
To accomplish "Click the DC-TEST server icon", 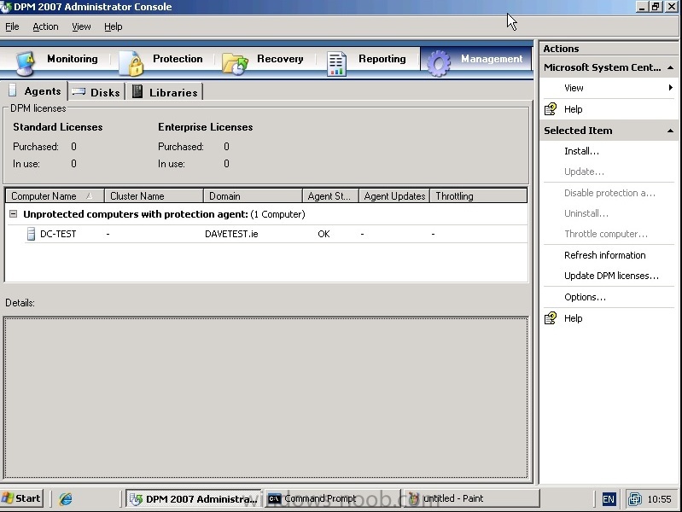I will pos(31,234).
